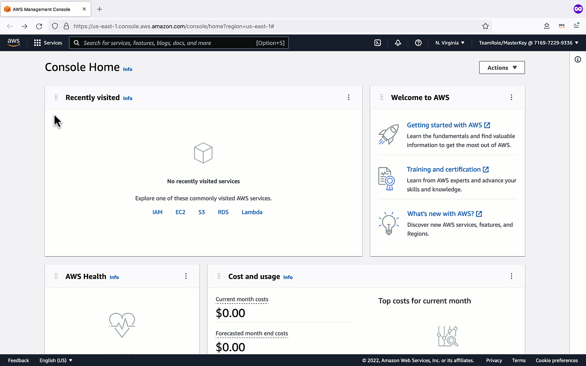Click the aea Amazon extension icon
The height and width of the screenshot is (366, 586).
tap(562, 26)
